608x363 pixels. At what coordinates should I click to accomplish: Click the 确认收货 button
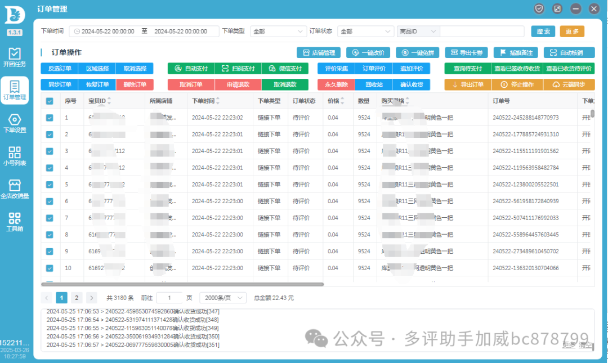click(412, 84)
